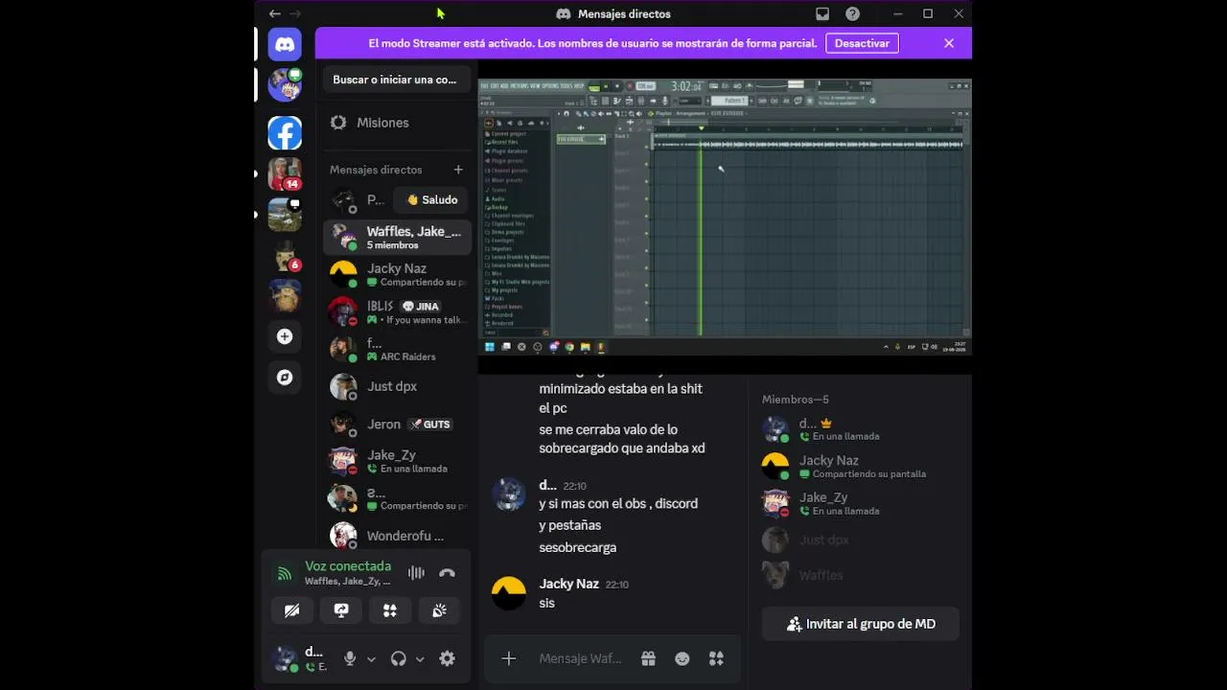Click the message input field

580,658
